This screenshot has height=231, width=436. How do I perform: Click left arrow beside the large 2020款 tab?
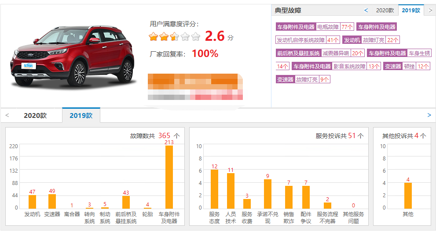pyautogui.click(x=7, y=115)
